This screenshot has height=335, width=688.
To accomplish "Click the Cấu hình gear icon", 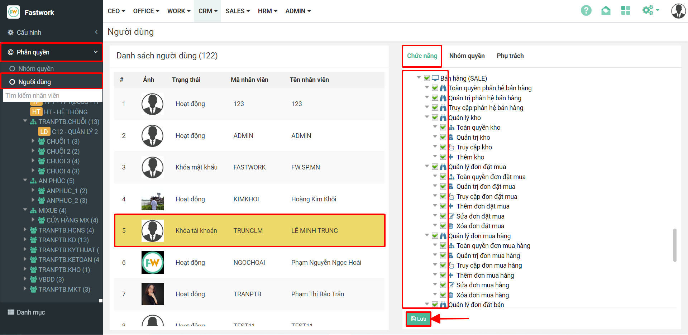I will [x=10, y=33].
